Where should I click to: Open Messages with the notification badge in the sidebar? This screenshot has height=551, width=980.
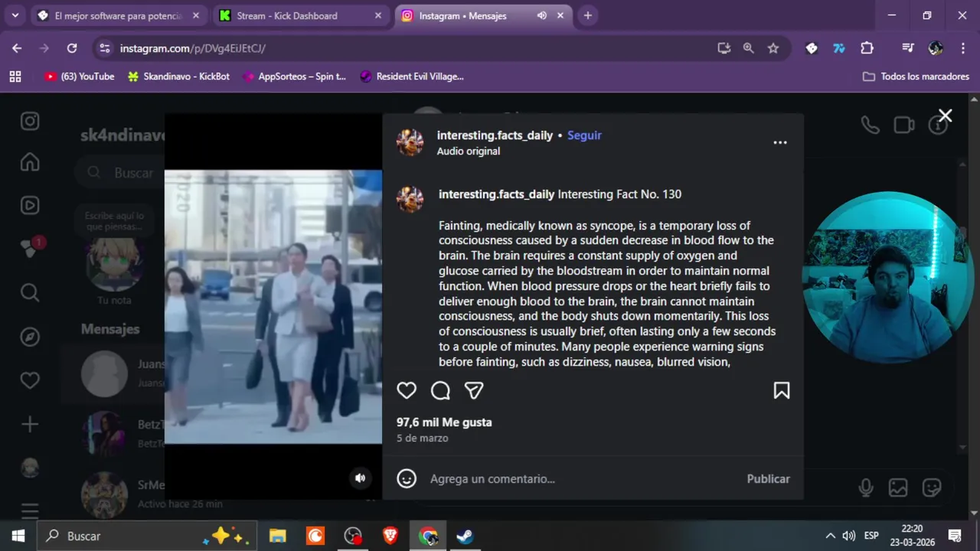(x=31, y=247)
